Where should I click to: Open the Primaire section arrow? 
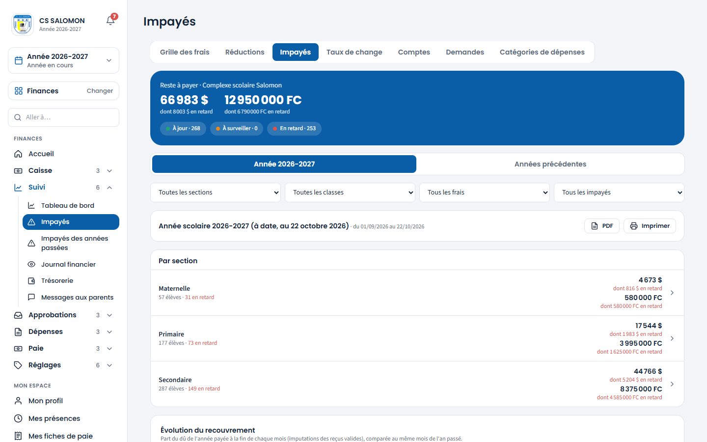[672, 338]
